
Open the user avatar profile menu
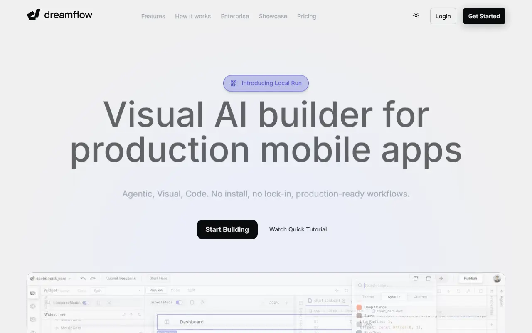point(497,278)
